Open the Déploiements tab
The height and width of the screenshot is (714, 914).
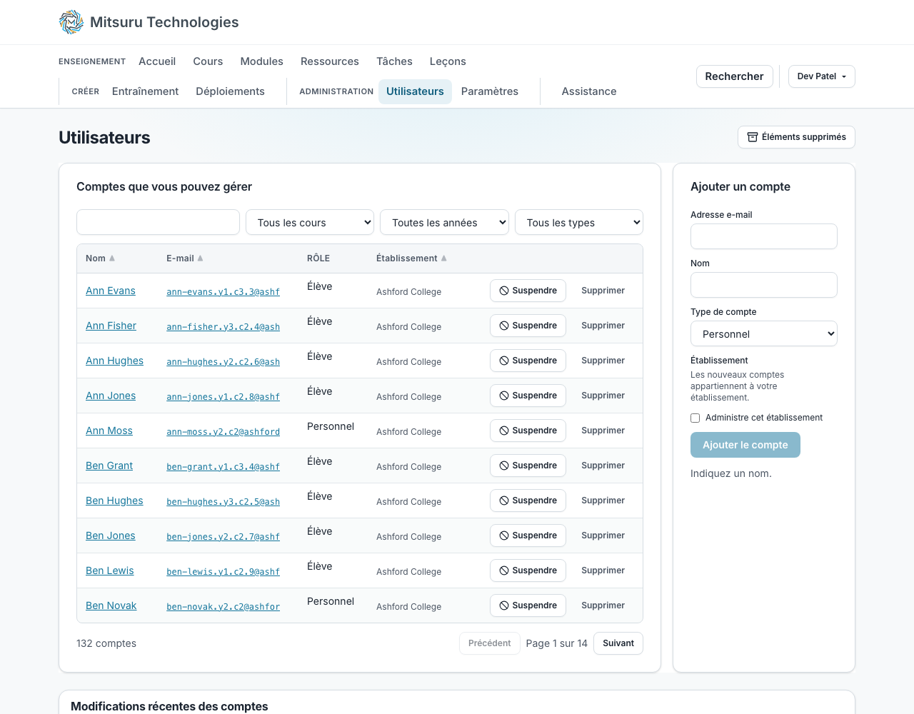230,91
